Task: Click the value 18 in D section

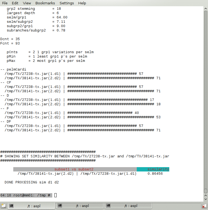Action: pos(158,104)
